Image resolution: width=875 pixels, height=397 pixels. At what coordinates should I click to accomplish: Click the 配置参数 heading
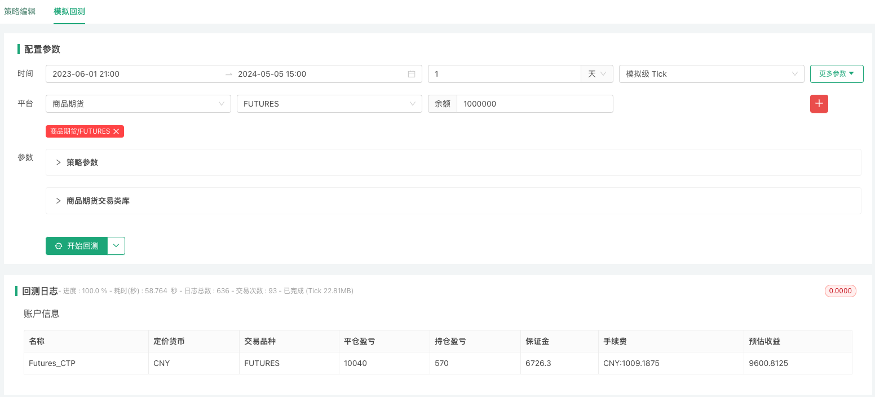(42, 49)
